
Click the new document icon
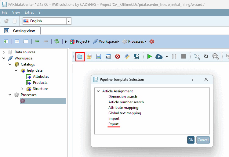tap(15, 21)
